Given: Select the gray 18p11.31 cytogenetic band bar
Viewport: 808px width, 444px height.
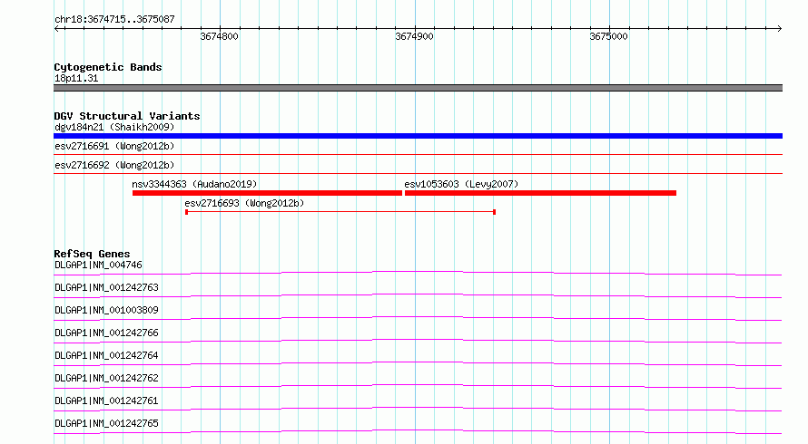Looking at the screenshot, I should pyautogui.click(x=418, y=88).
